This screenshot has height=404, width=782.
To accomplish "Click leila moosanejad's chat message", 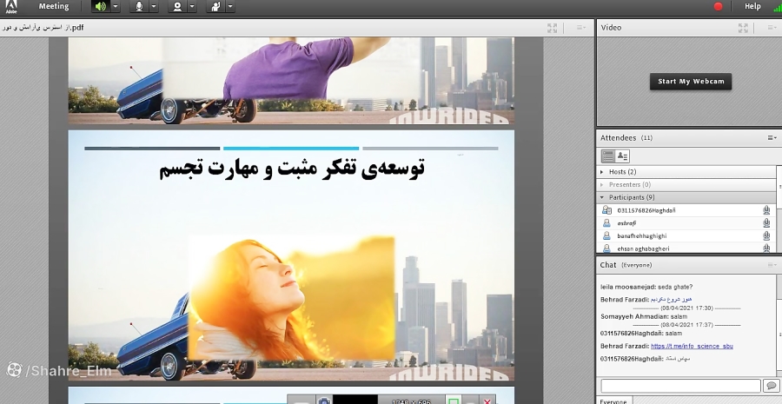I will tap(646, 288).
